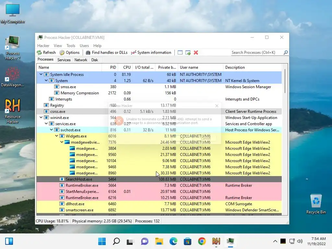This screenshot has height=249, width=332.
Task: Open the Hacker menu
Action: [43, 45]
